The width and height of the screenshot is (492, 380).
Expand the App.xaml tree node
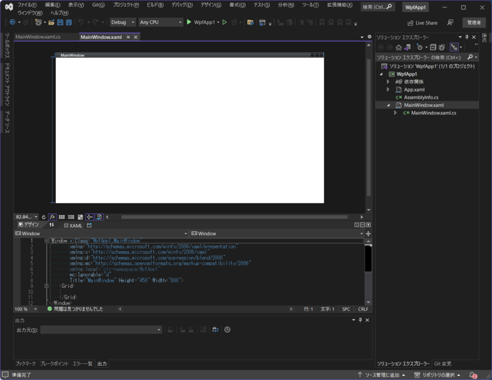tap(388, 89)
